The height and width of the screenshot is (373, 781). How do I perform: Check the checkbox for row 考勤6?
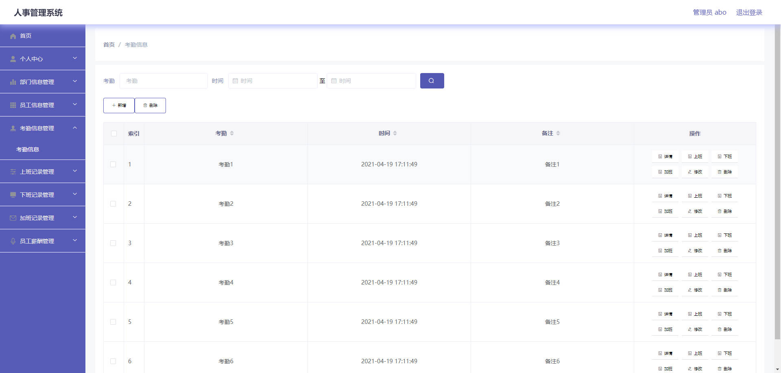point(113,361)
